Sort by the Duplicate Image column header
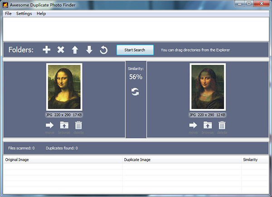The width and height of the screenshot is (272, 197). [182, 160]
